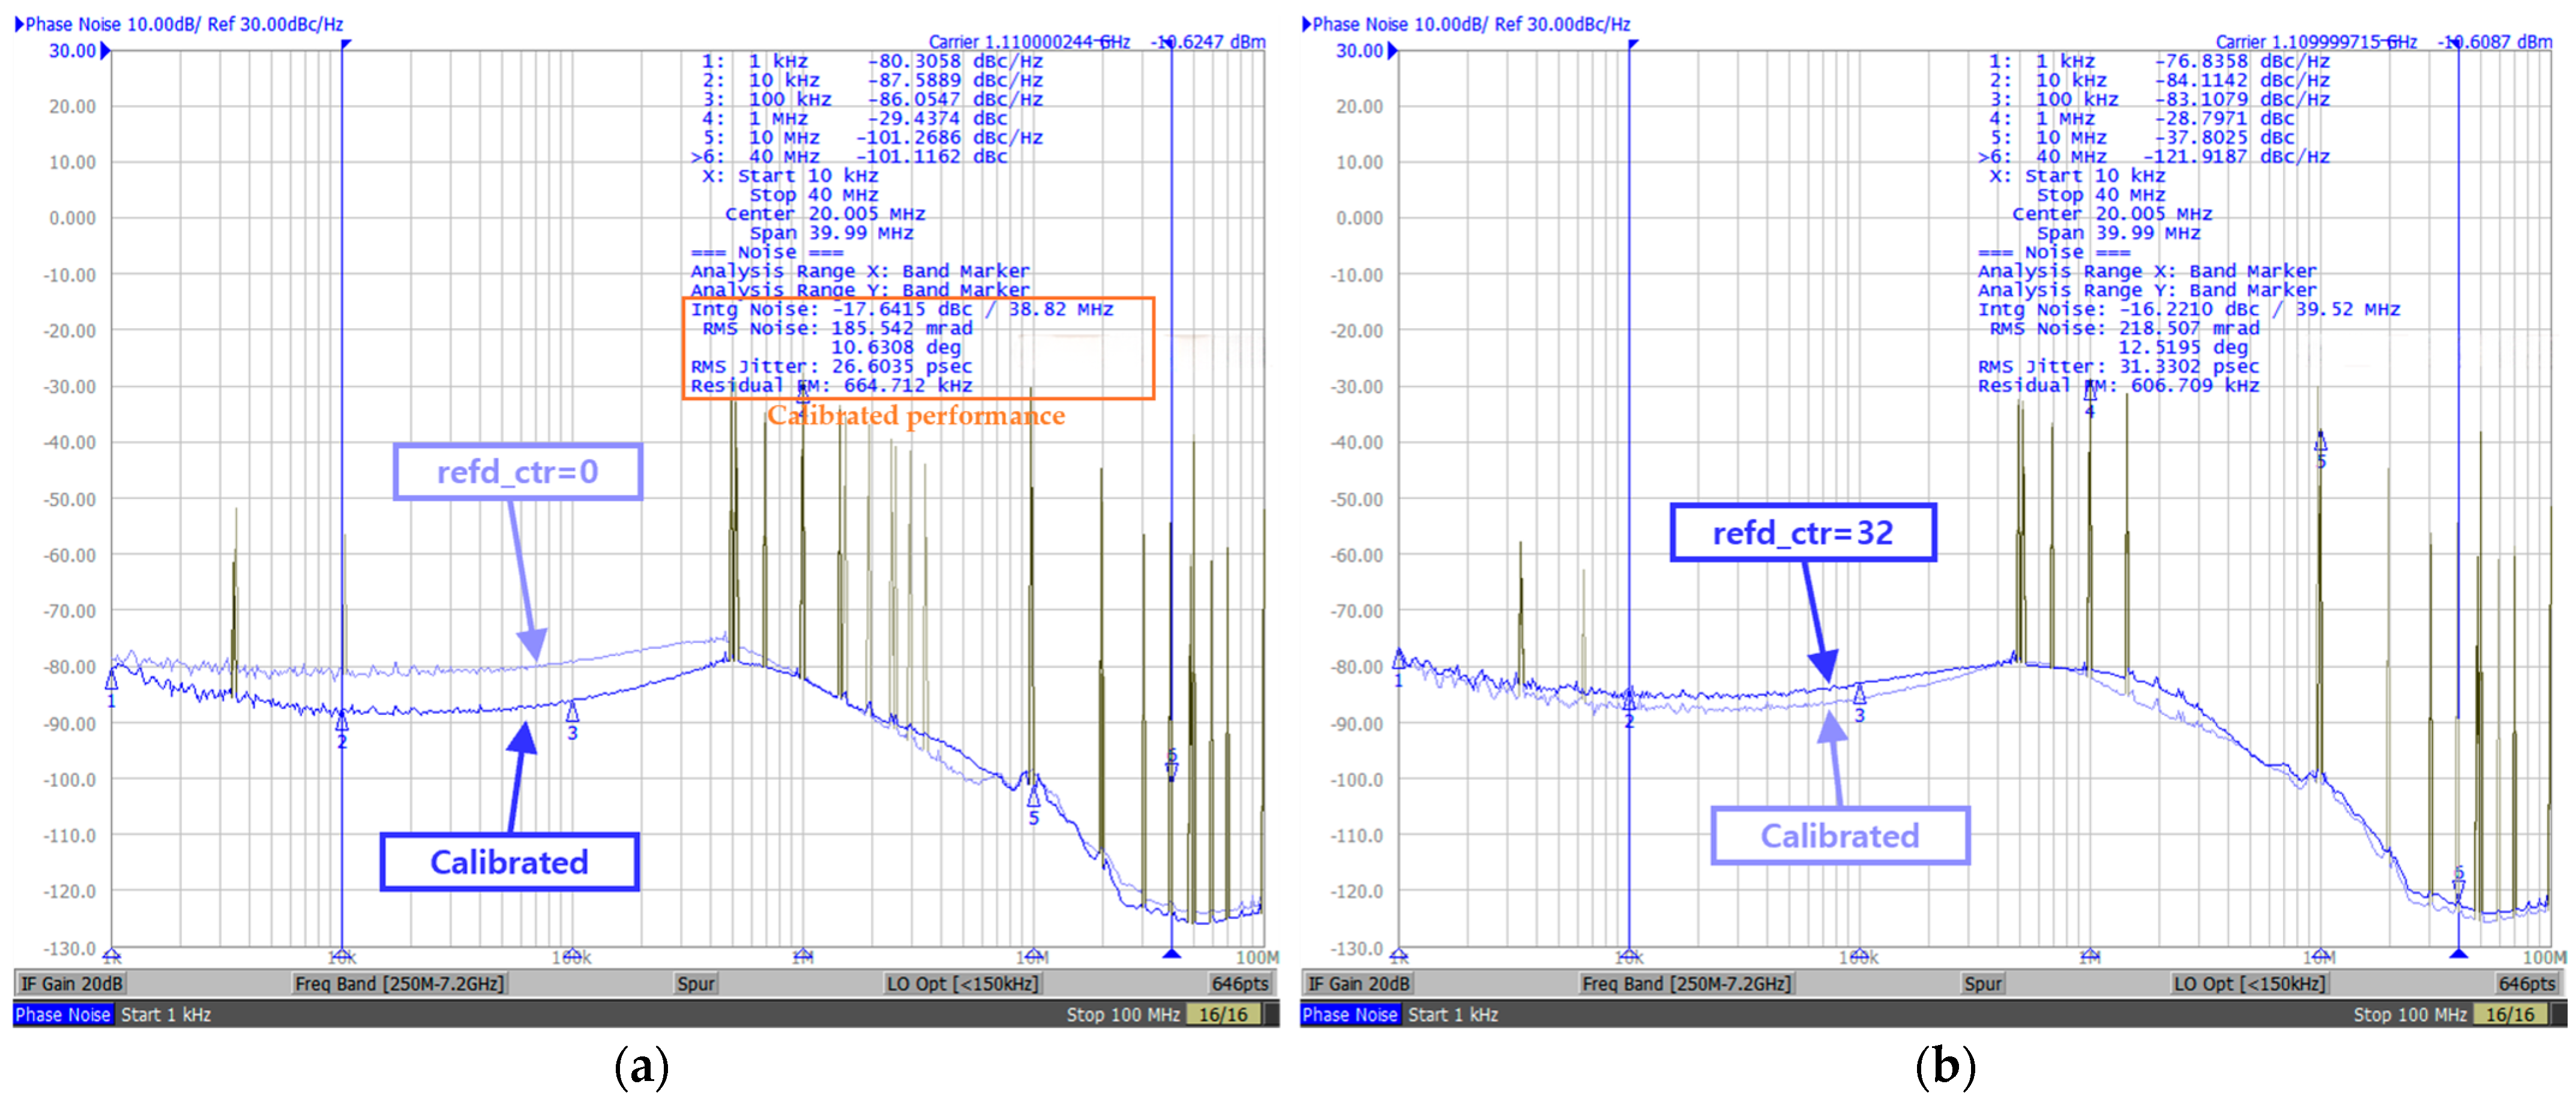
Task: Click marker 3 triangle in right plot
Action: coord(1859,694)
